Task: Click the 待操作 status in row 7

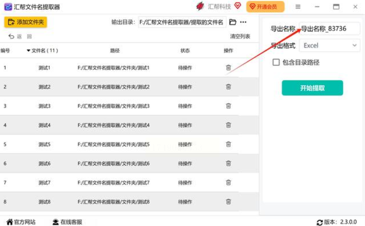Action: pos(185,183)
